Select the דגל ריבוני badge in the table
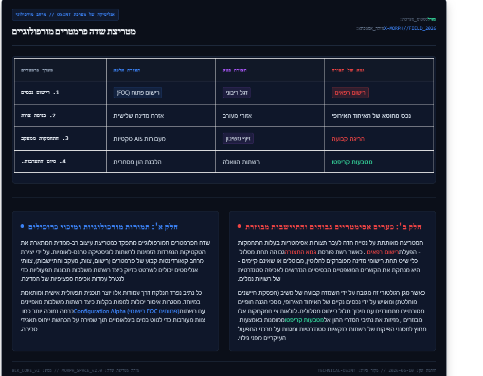This screenshot has height=376, width=483. click(236, 93)
